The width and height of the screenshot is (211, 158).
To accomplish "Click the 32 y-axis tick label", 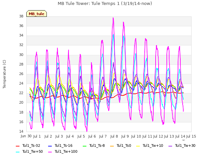I will pos(21,45).
